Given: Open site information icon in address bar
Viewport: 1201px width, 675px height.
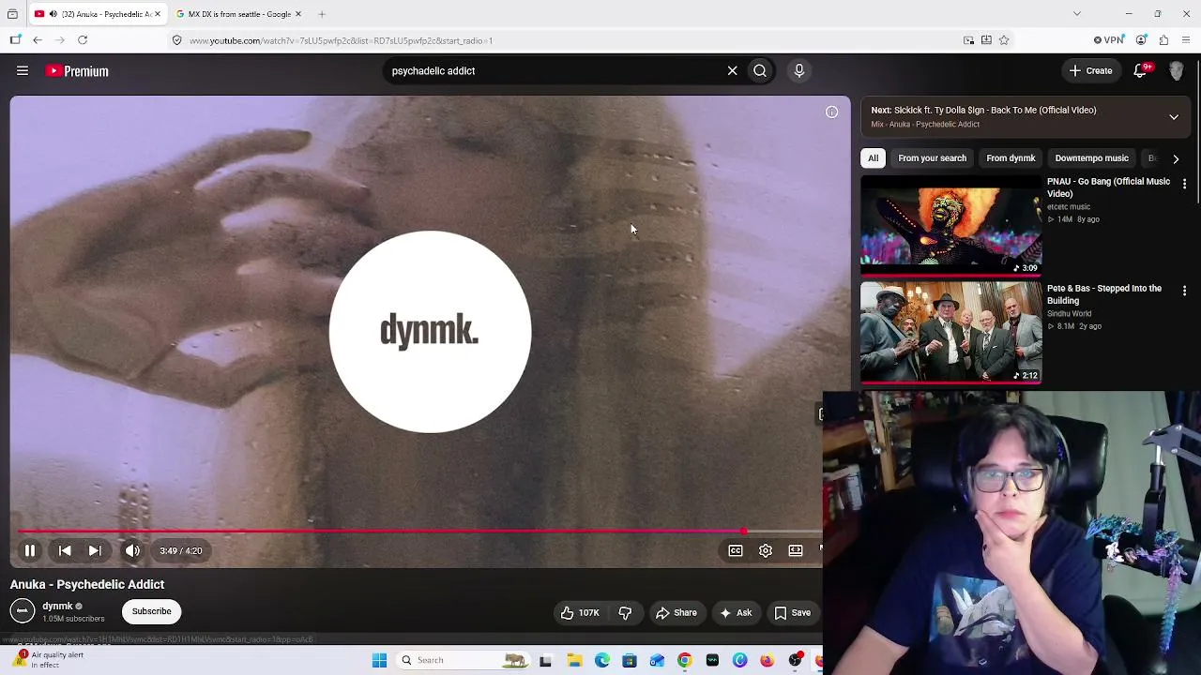Looking at the screenshot, I should click(x=176, y=40).
